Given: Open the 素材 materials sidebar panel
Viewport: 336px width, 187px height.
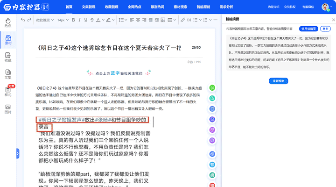Looking at the screenshot, I should point(8,40).
